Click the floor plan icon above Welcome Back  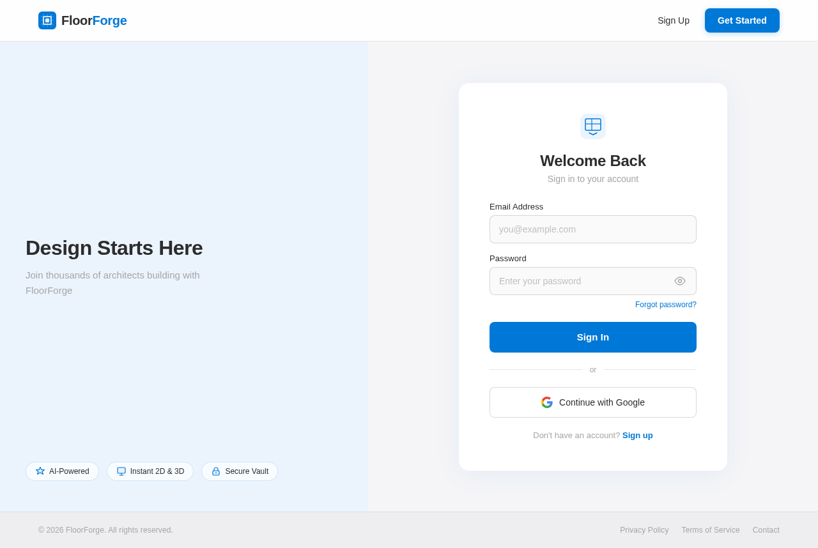tap(593, 126)
